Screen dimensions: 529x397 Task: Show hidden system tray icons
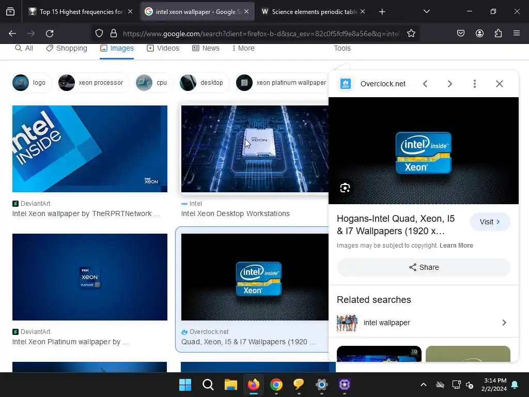tap(424, 385)
